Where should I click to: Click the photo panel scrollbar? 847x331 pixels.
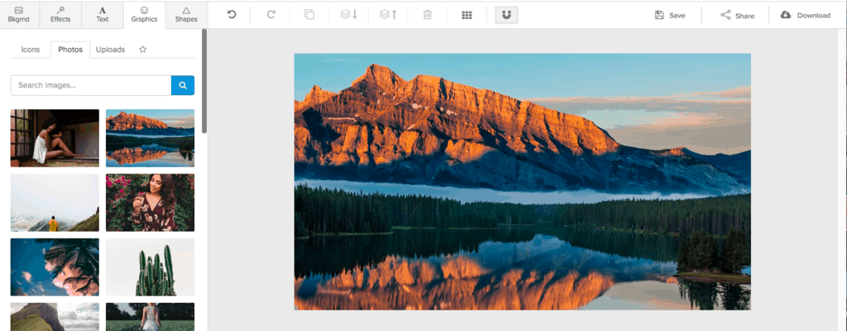pos(204,81)
